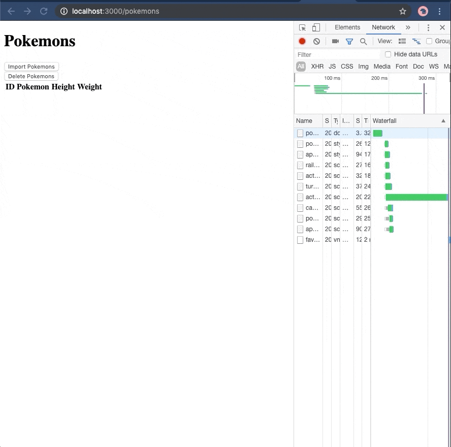
Task: Filter requests by Doc
Action: click(418, 67)
